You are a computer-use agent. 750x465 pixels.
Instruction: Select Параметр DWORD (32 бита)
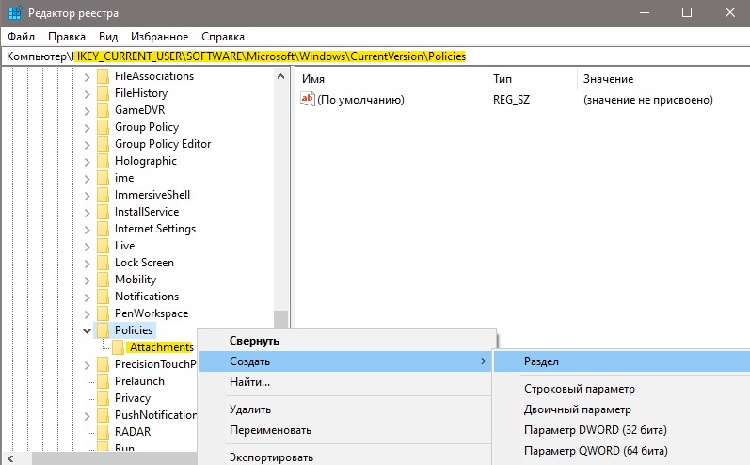click(622, 430)
